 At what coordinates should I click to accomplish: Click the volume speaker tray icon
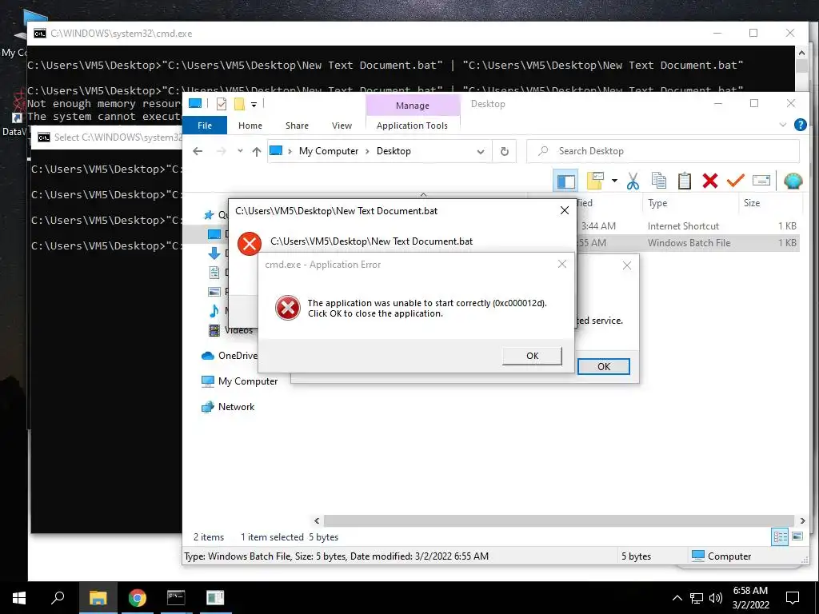716,598
